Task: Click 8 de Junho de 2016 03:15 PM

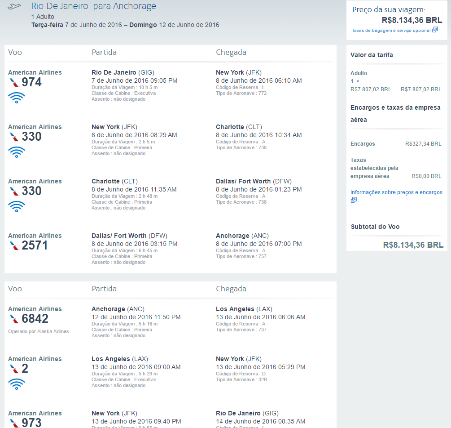Action: [135, 244]
